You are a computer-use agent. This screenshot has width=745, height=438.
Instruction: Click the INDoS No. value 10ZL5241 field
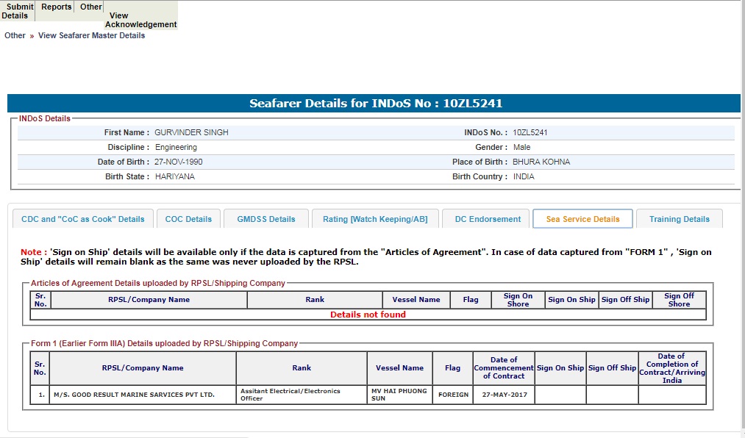tap(530, 133)
